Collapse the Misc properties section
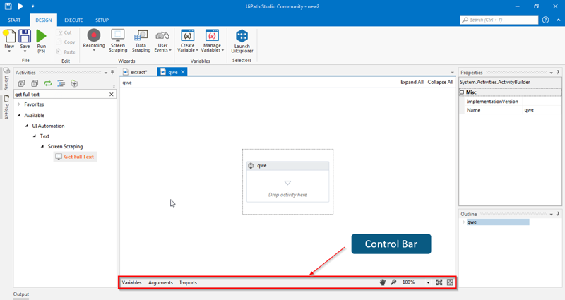 pos(462,92)
